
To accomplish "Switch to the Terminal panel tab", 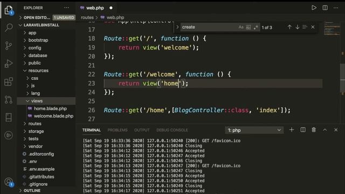I will (92, 130).
